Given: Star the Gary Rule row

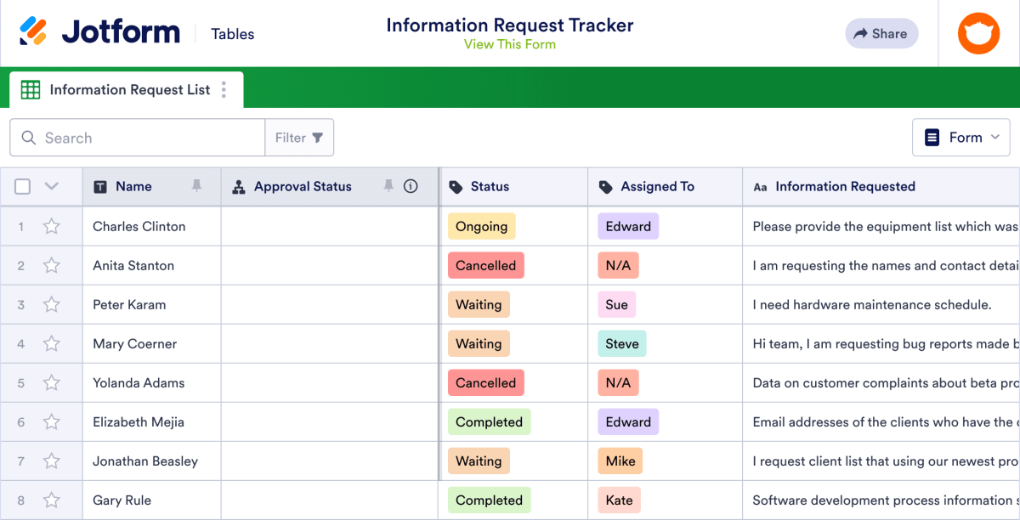Looking at the screenshot, I should [x=52, y=500].
